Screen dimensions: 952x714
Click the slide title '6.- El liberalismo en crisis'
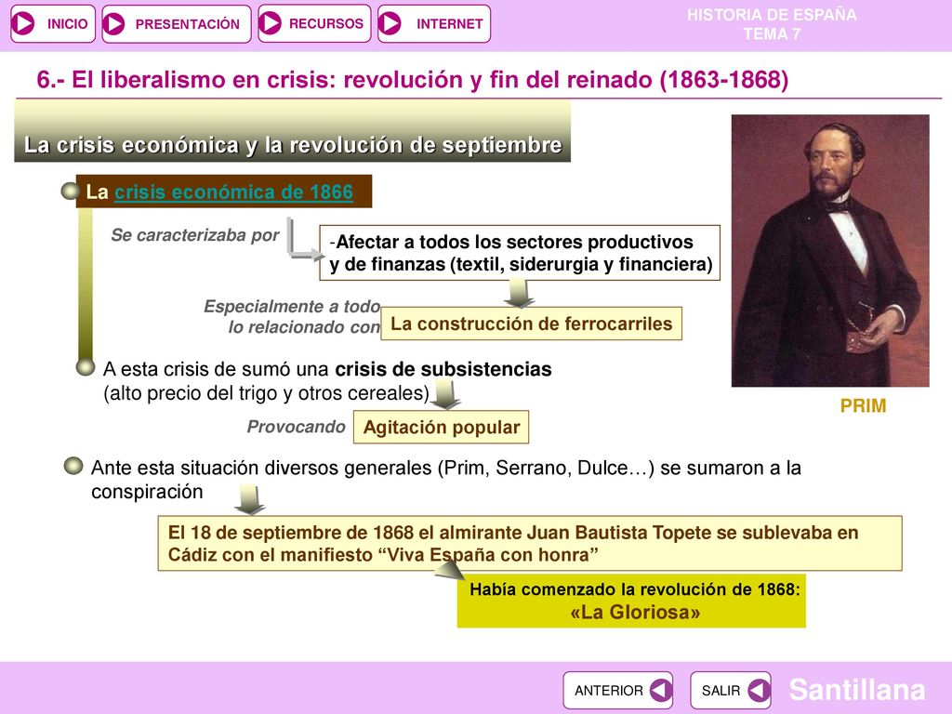coord(413,80)
